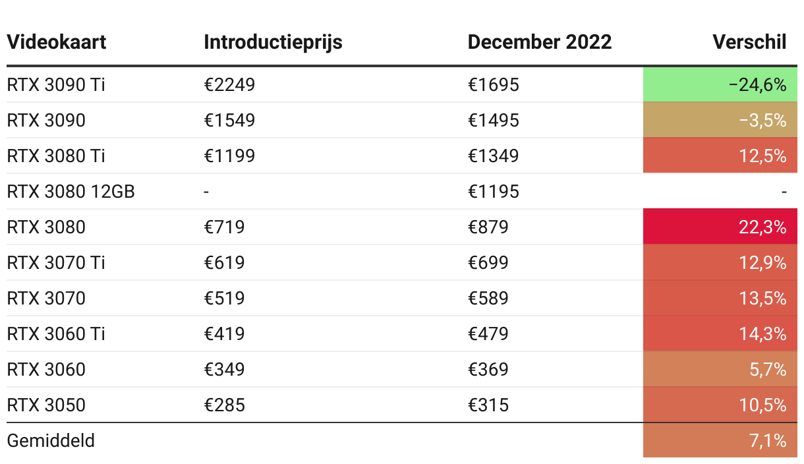Click the December 2022 column header

click(x=540, y=42)
